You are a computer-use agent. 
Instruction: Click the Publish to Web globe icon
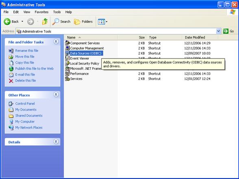pyautogui.click(x=11, y=69)
